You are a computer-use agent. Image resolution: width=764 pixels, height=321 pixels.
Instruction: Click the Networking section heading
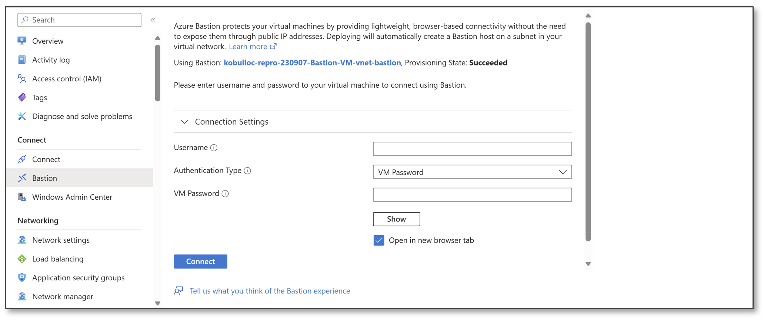pyautogui.click(x=38, y=220)
